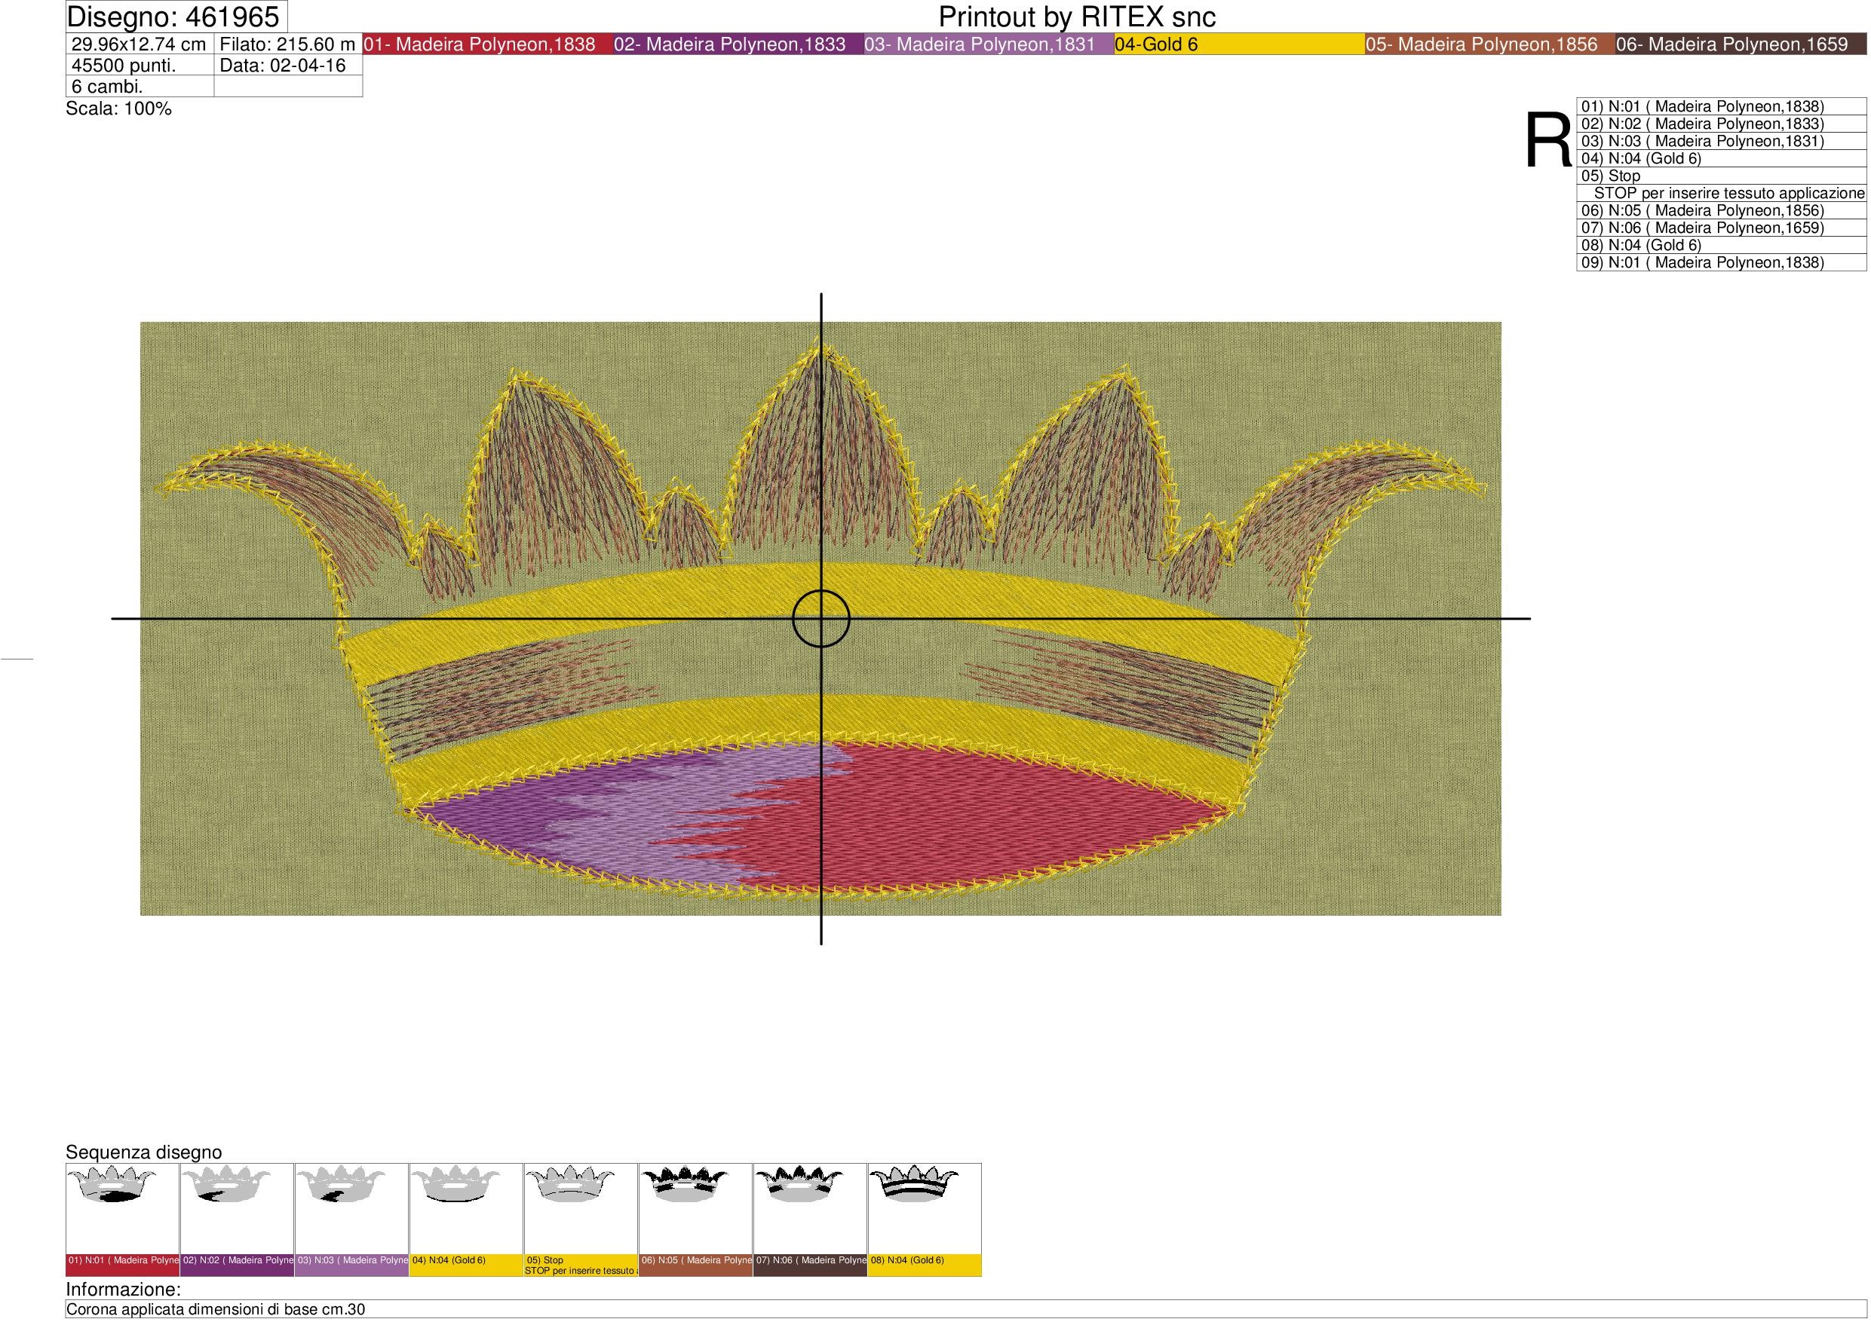Click list row 01) N:01 ( Madeira Polyneon,1838)
The width and height of the screenshot is (1871, 1322).
[1722, 107]
